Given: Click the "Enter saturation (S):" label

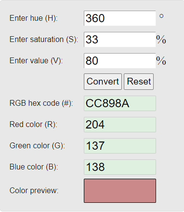Looking at the screenshot, I should 44,40.
